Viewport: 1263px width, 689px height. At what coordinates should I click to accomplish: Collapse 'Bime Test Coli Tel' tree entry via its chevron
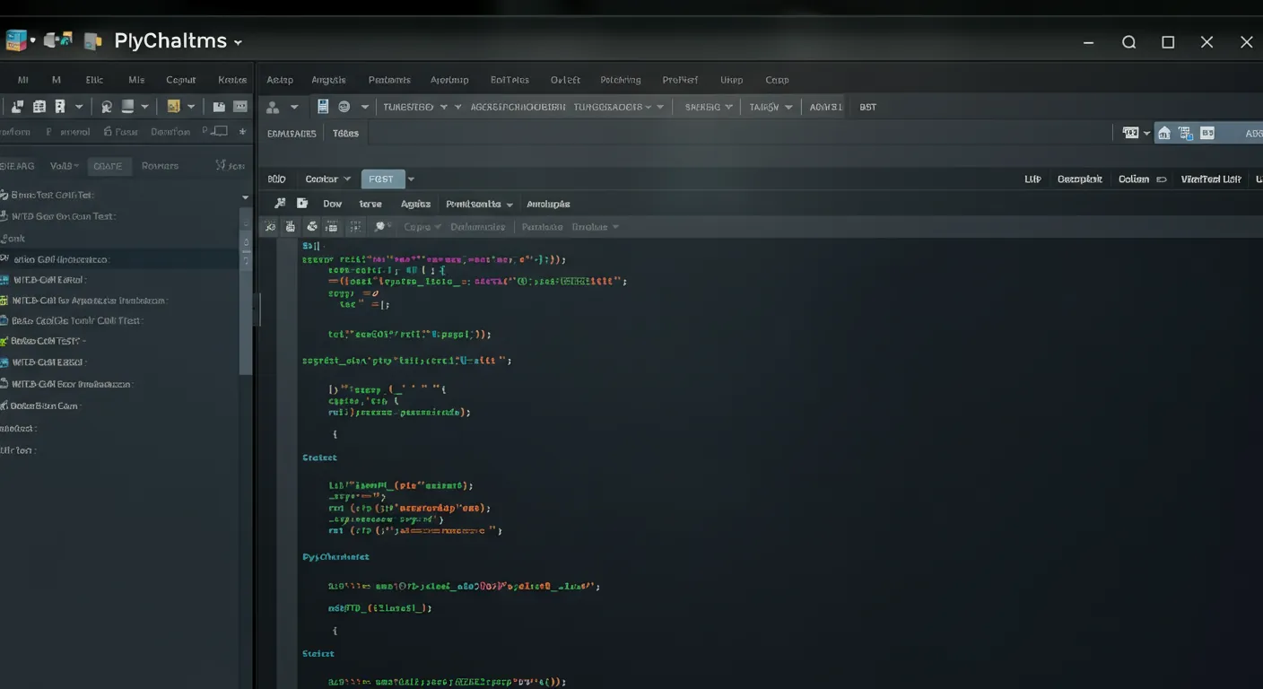(x=245, y=196)
